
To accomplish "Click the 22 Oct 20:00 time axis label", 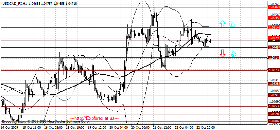I will [206, 128].
